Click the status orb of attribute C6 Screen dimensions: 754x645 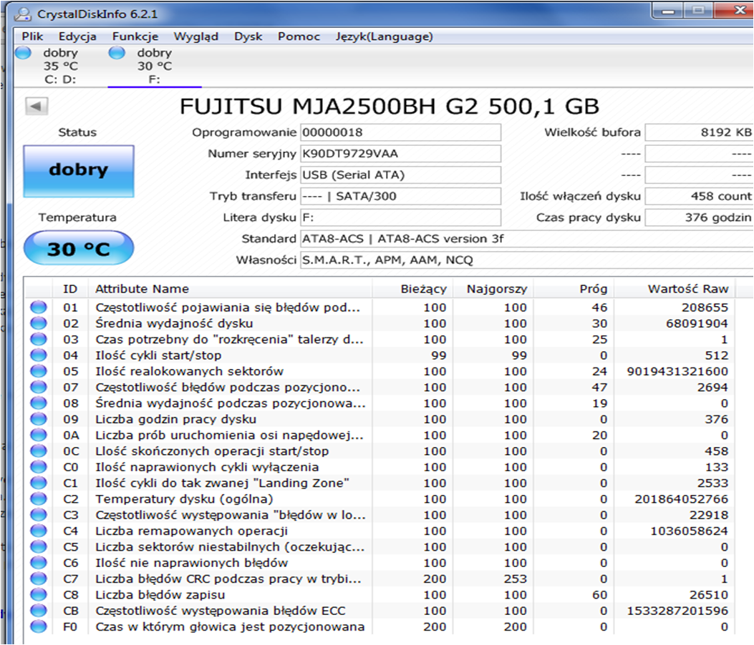[39, 562]
